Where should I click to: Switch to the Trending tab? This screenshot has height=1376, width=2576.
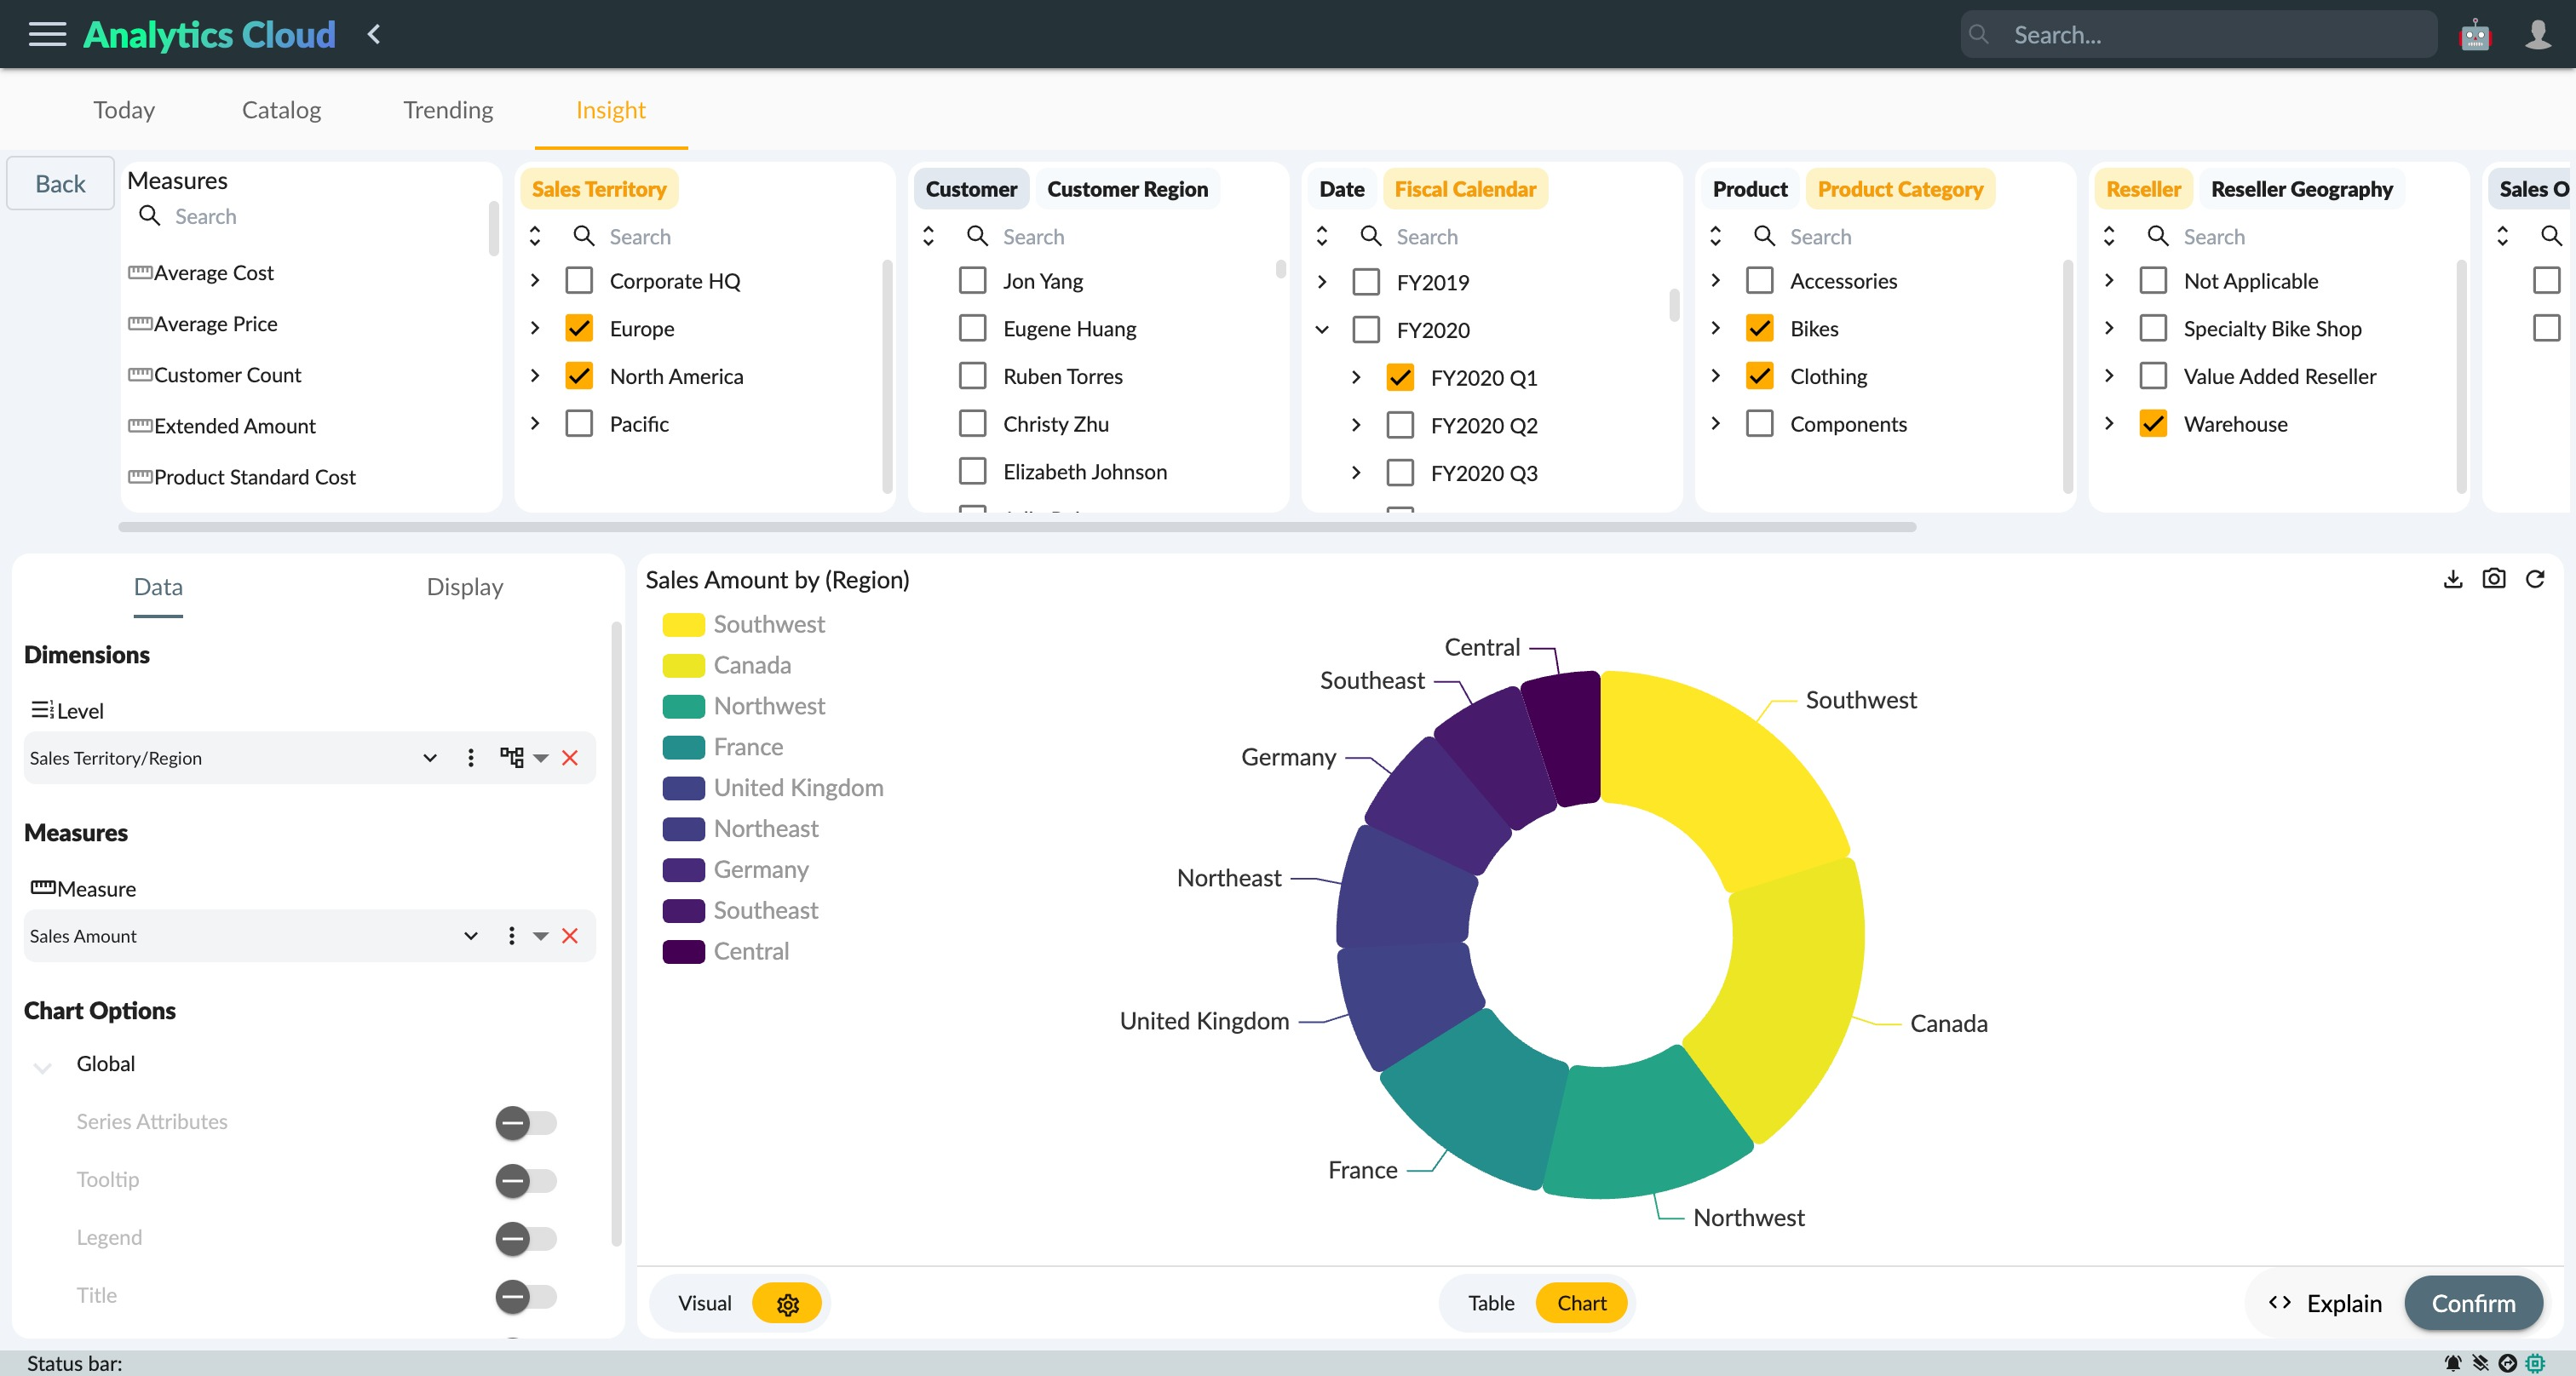pos(448,109)
